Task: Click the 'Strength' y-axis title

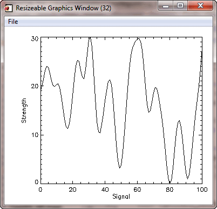Action: click(x=24, y=110)
